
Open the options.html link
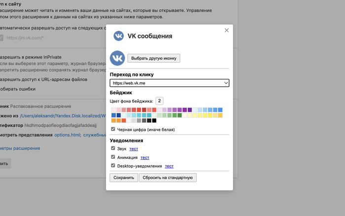[x=67, y=134]
